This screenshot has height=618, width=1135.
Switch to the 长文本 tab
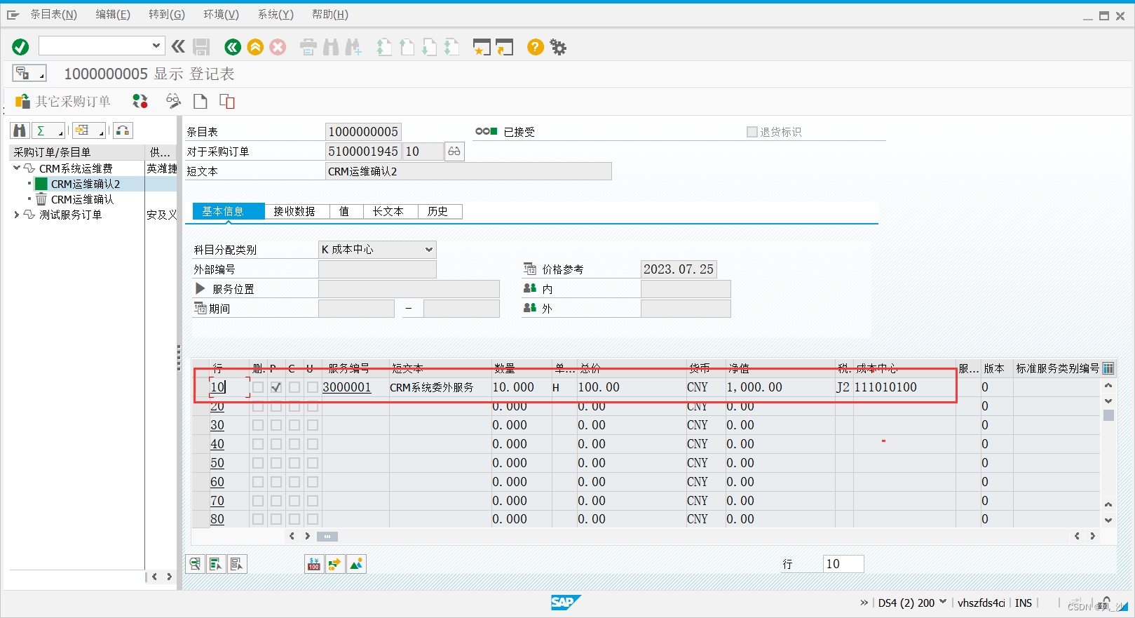click(388, 211)
